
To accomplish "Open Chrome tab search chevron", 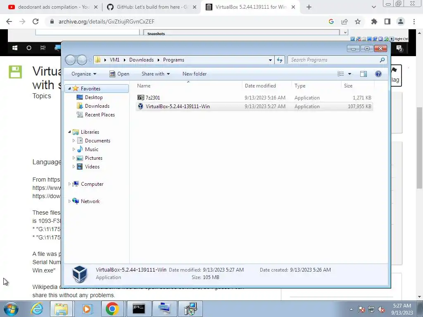I will 373,7.
